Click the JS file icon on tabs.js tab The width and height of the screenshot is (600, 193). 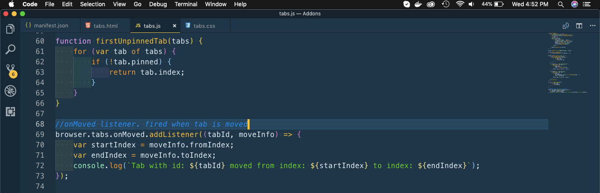click(138, 26)
